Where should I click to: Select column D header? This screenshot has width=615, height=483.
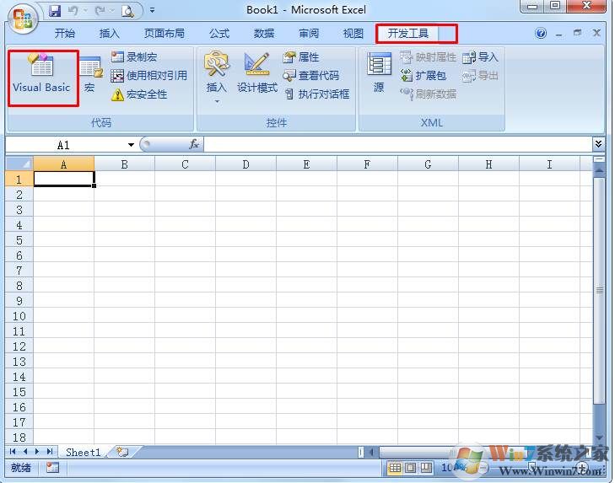click(x=245, y=164)
